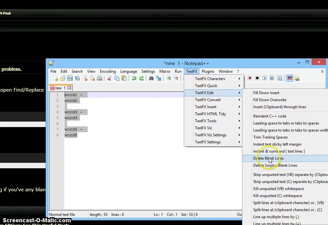Open the Language menu
328x225 pixels.
(128, 71)
